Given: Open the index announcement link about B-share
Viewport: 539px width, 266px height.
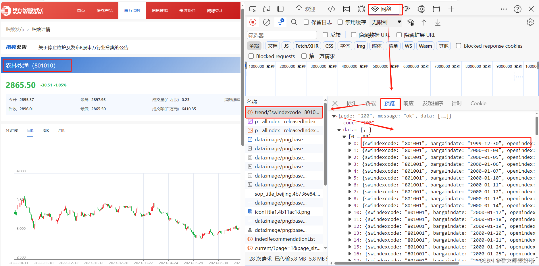Looking at the screenshot, I should [x=83, y=48].
